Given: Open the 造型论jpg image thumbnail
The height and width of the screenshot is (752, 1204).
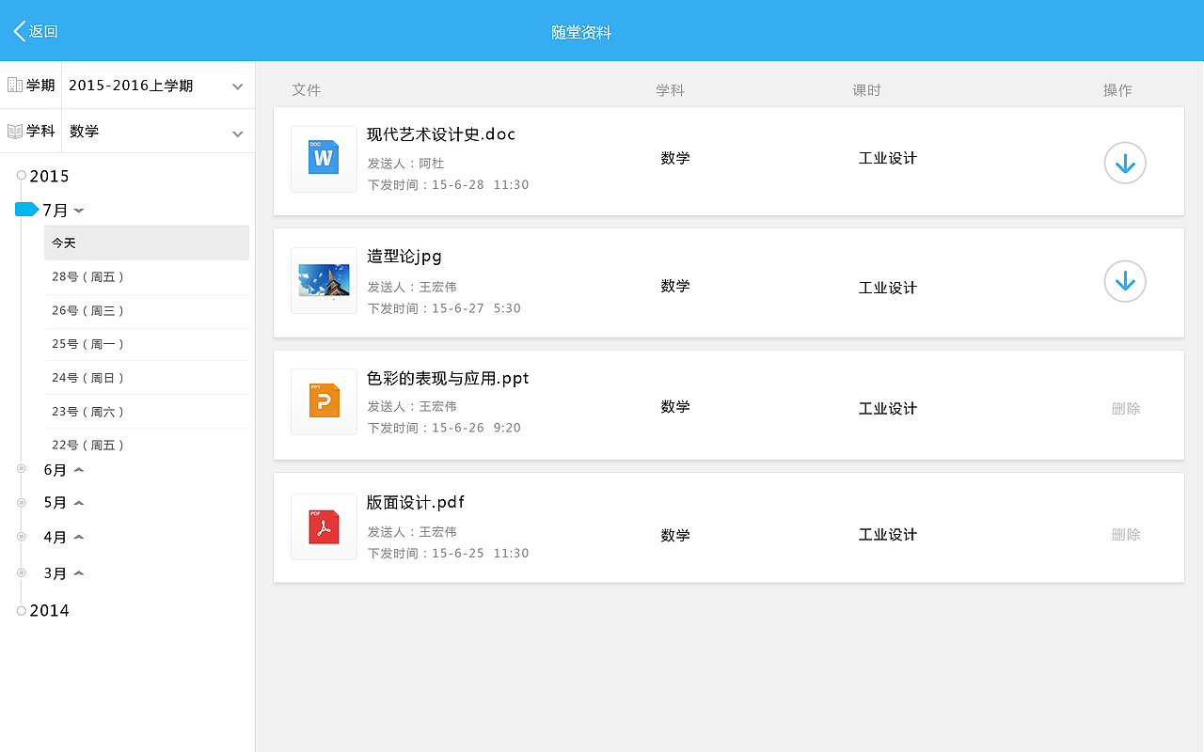Looking at the screenshot, I should click(x=324, y=280).
